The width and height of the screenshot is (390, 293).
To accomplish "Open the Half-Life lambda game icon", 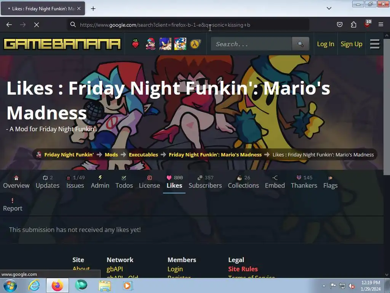I will click(x=195, y=44).
